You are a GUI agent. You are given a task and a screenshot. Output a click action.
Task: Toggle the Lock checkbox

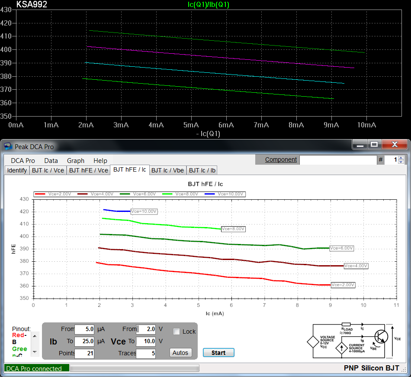177,331
